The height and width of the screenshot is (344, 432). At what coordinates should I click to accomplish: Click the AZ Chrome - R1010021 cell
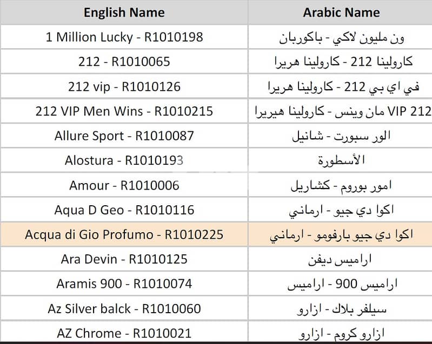click(x=124, y=333)
